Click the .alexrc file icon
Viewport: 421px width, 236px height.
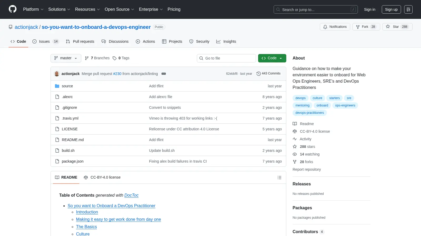(x=57, y=97)
